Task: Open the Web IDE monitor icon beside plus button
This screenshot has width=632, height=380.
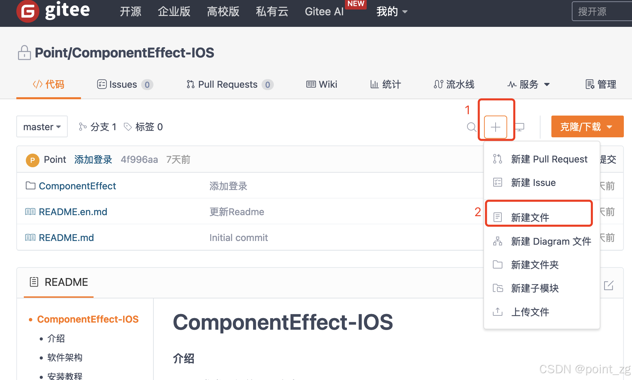Action: 519,127
